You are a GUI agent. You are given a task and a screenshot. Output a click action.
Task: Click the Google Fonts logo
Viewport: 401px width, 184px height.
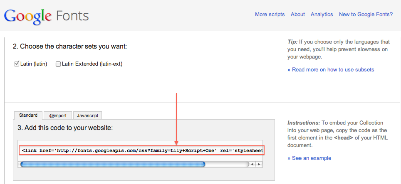[46, 16]
